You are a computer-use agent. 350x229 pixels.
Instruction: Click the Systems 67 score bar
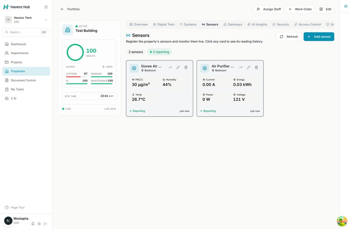click(77, 75)
